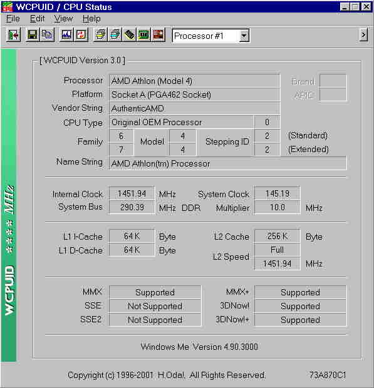Click the red refresh arrows icon
374x388 pixels.
[x=81, y=35]
